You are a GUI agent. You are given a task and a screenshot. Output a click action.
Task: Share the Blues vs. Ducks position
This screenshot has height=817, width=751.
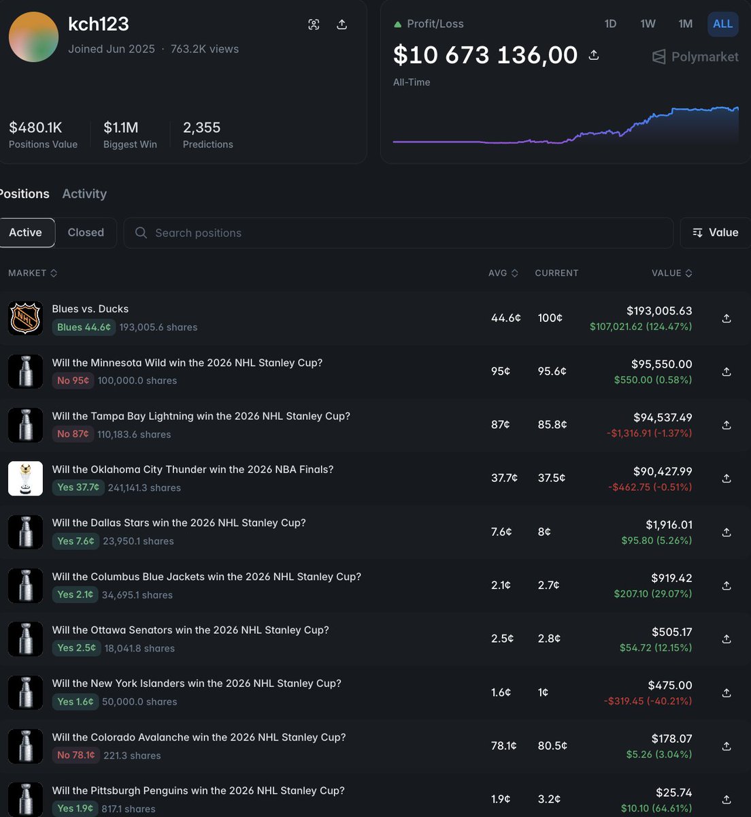[x=727, y=318]
